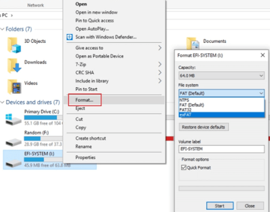Click the Videos folder label
Screen dimensions: 270x212
coord(31,83)
